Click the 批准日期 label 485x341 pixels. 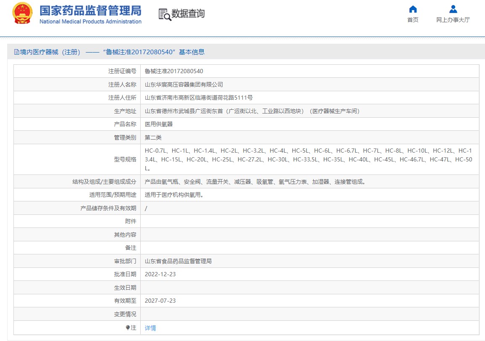pos(125,275)
